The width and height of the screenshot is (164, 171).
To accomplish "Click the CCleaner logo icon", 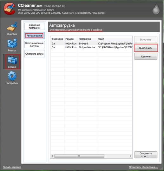I will (10, 9).
